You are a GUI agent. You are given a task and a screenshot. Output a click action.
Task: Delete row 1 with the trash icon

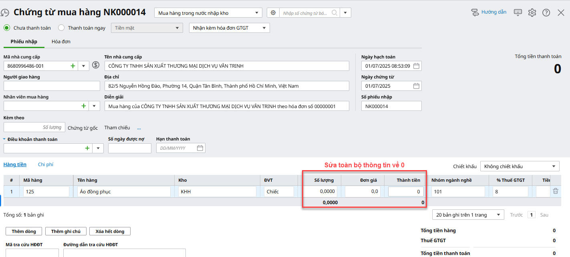(x=556, y=191)
